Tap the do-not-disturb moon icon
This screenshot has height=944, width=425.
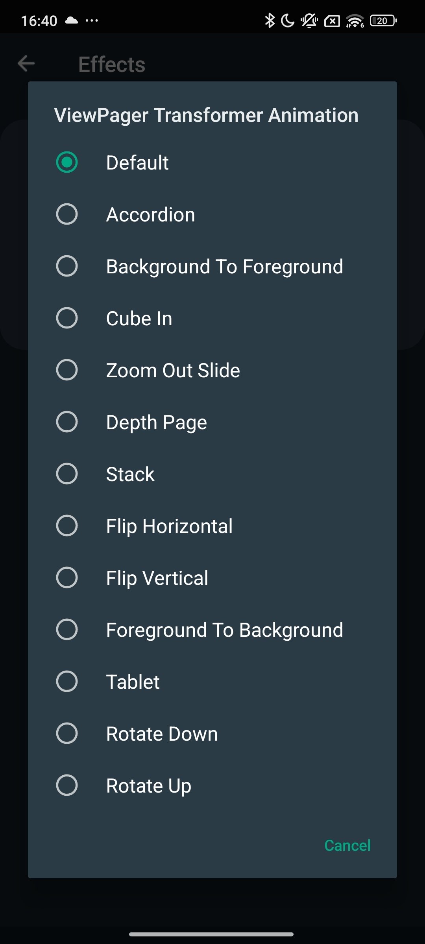pyautogui.click(x=288, y=20)
